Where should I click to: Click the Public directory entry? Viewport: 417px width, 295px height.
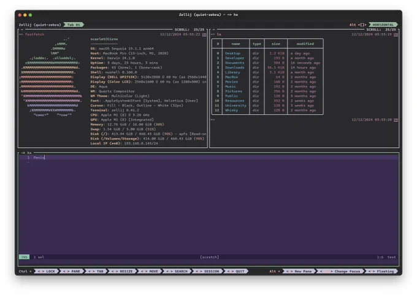tap(231, 96)
